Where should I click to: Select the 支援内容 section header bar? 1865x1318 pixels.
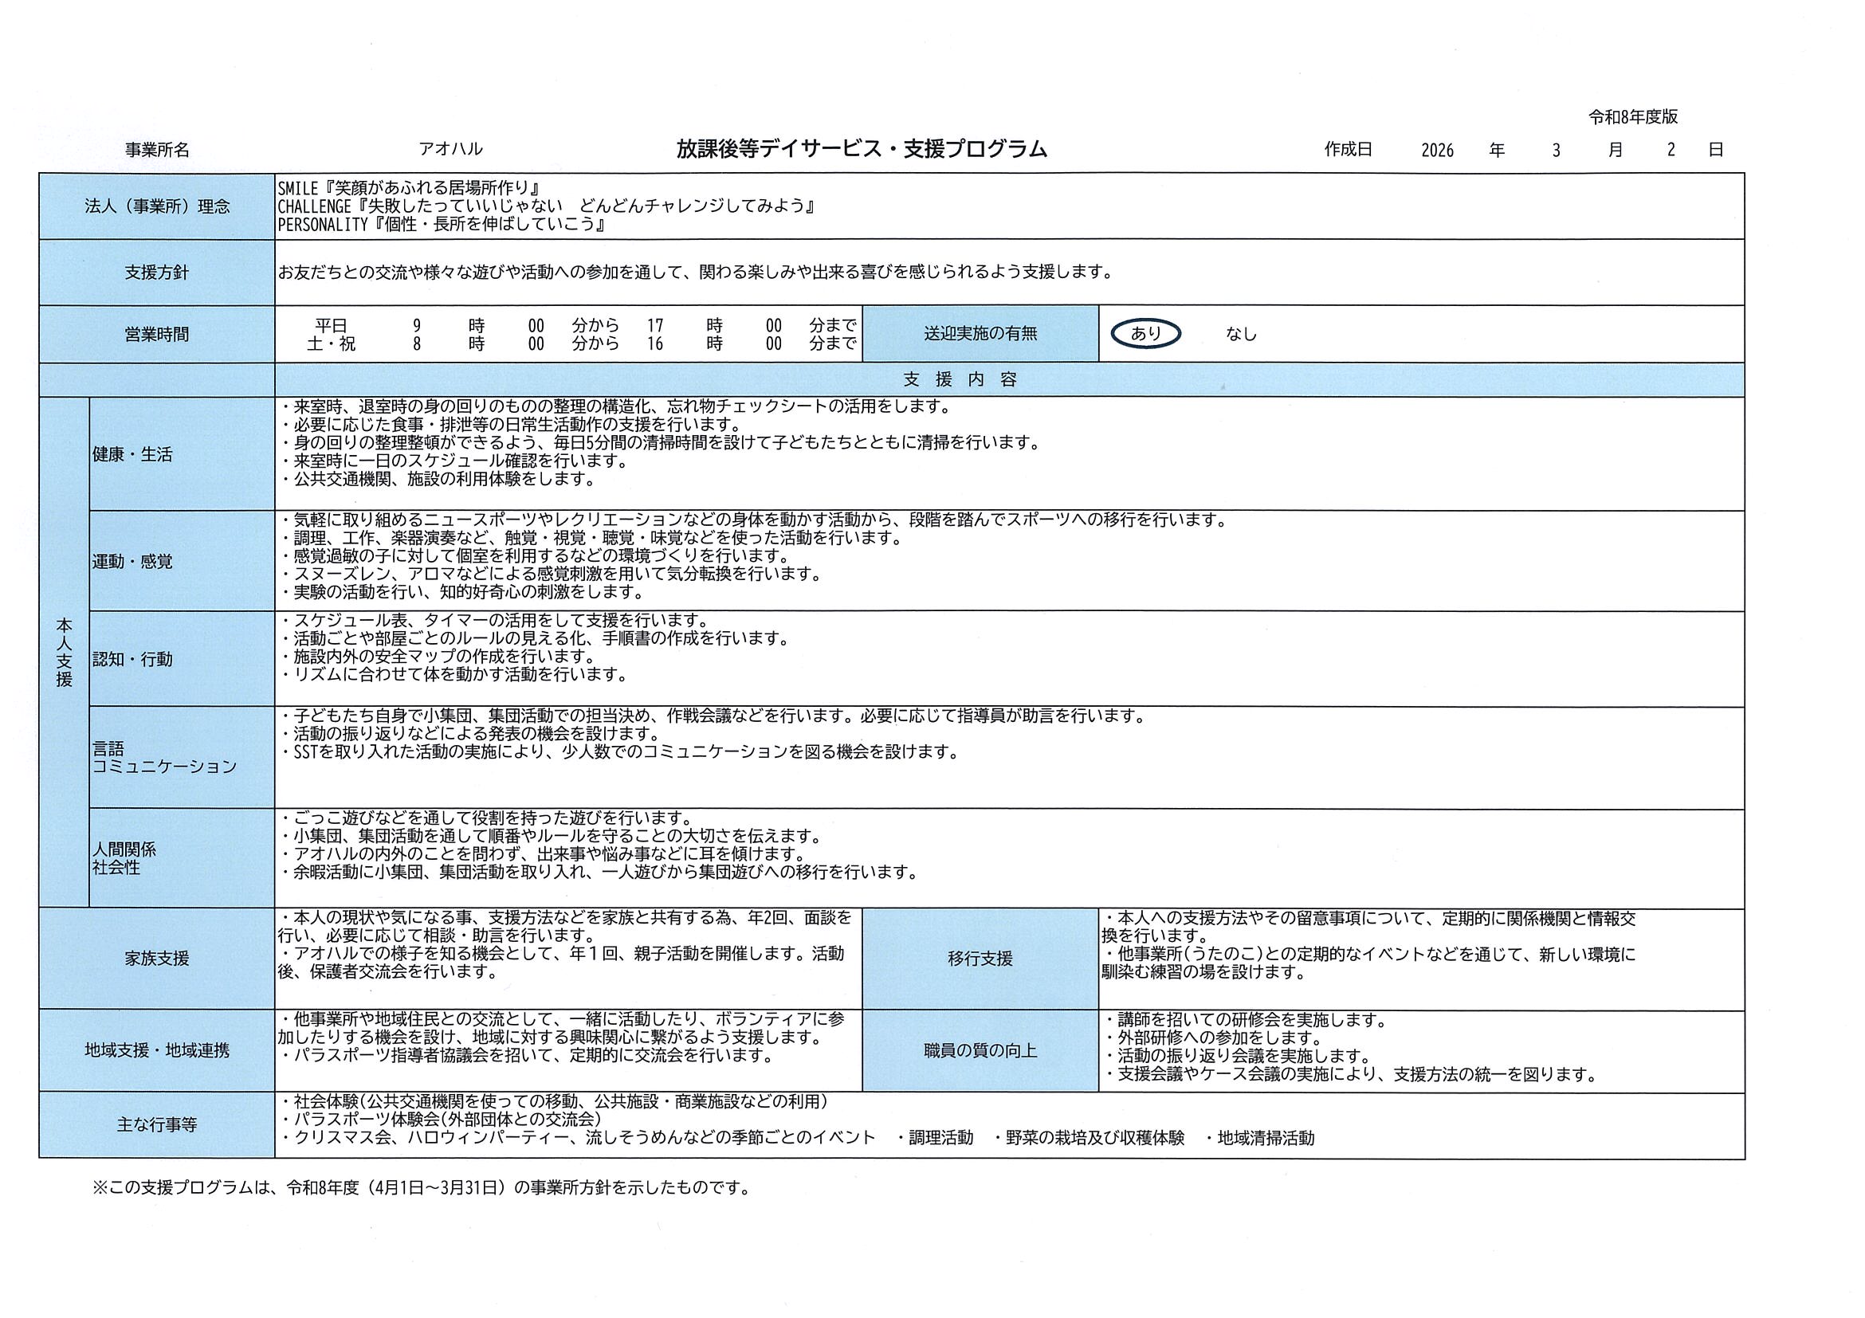pos(960,379)
